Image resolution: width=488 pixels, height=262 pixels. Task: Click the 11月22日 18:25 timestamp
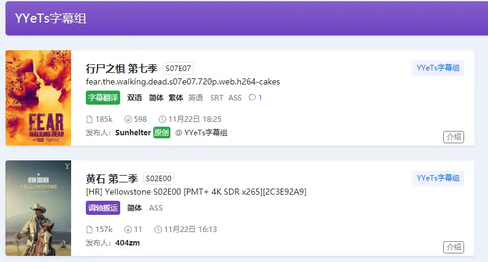pos(195,119)
